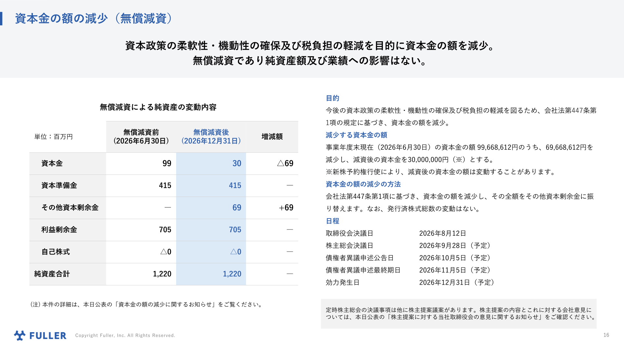
Task: Click the value 30 in 資本金 row
Action: coord(237,163)
